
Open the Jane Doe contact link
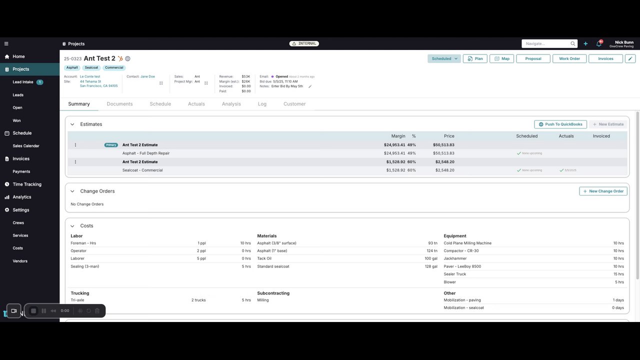tap(147, 76)
